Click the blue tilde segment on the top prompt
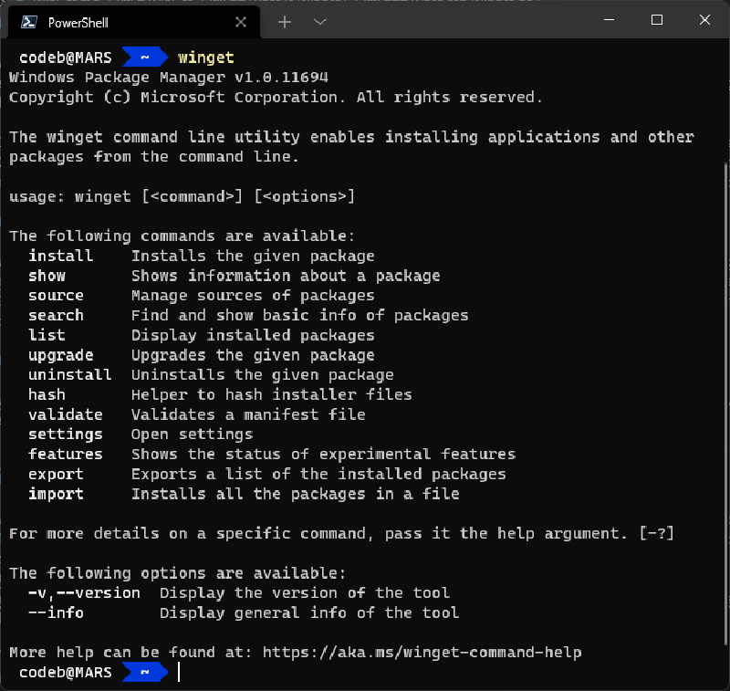The width and height of the screenshot is (730, 691). tap(144, 58)
